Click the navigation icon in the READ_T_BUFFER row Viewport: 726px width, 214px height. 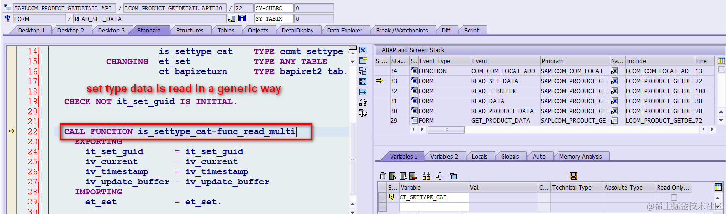[x=614, y=91]
